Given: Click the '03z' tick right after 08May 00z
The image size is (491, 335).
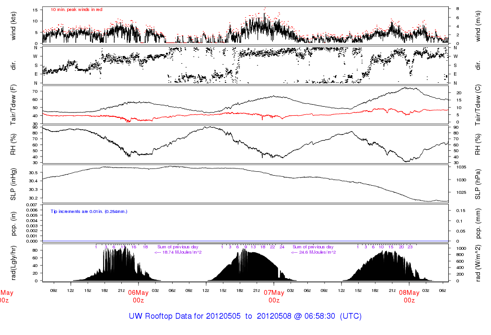Looking at the screenshot, I should pyautogui.click(x=426, y=290).
